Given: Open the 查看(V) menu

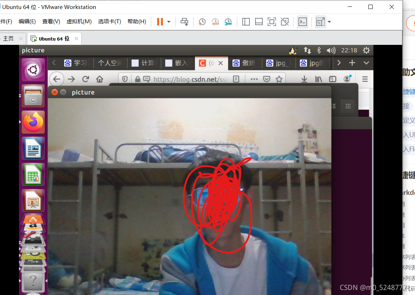Looking at the screenshot, I should 51,22.
